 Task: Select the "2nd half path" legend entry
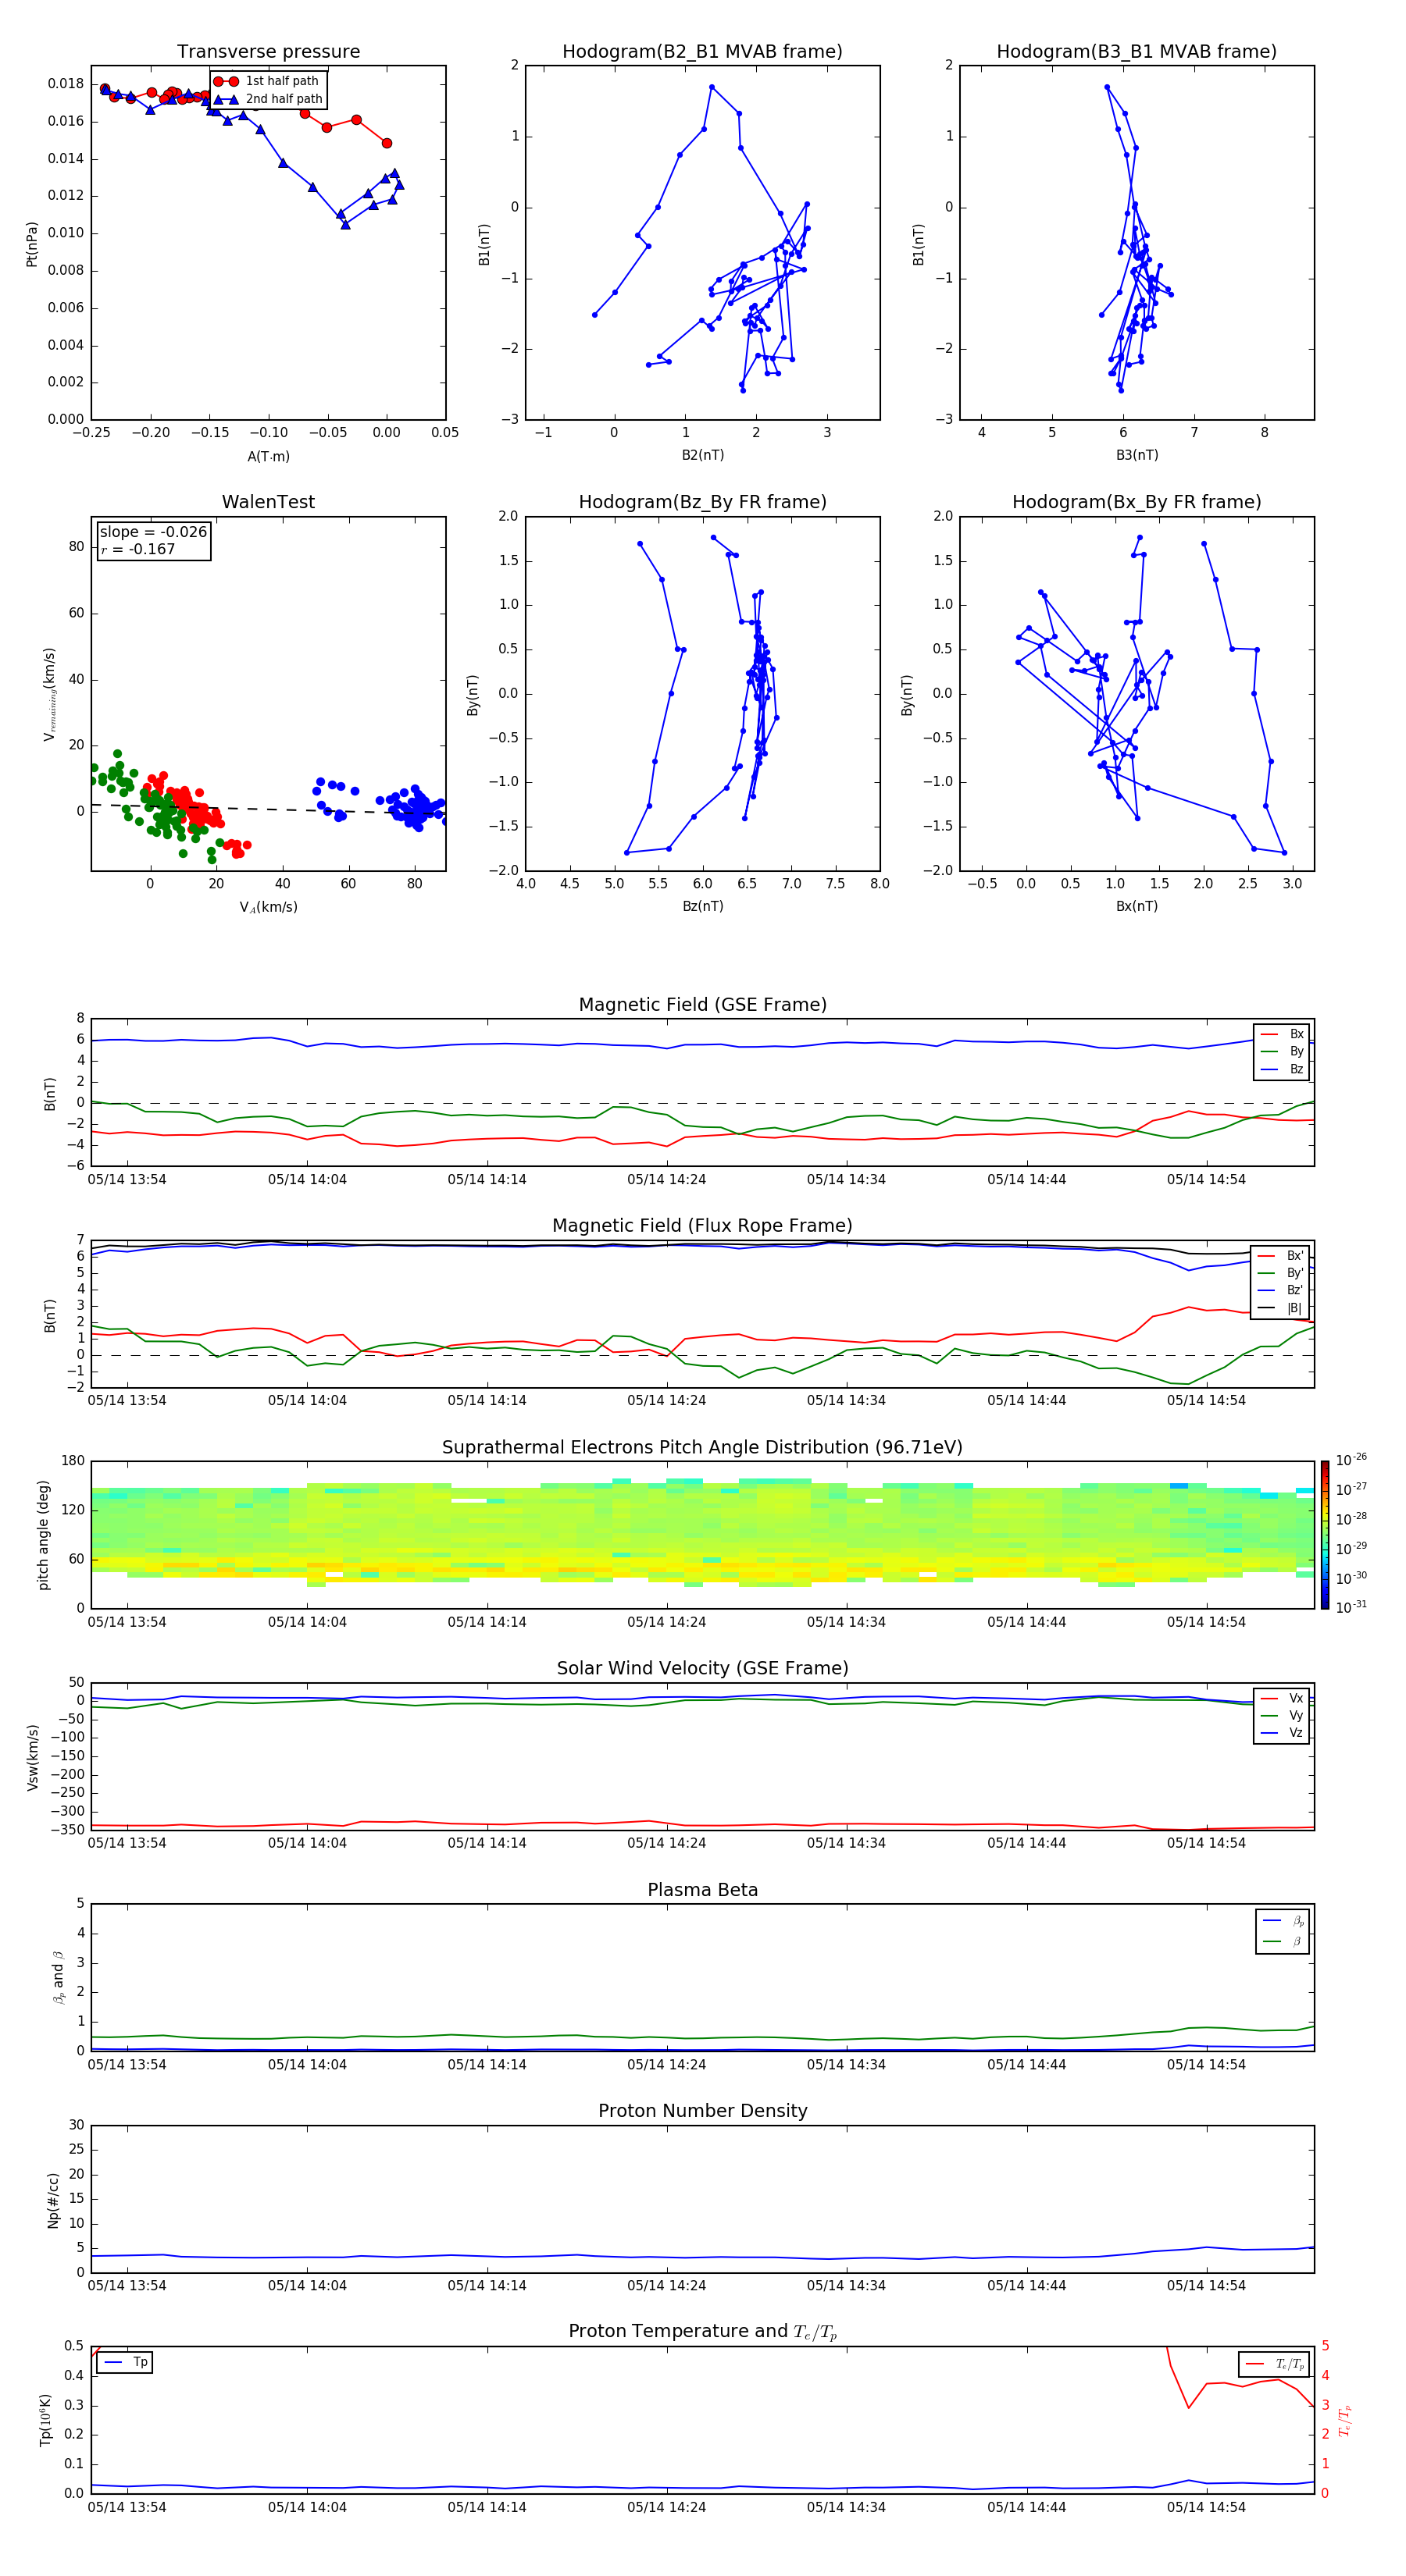click(268, 99)
